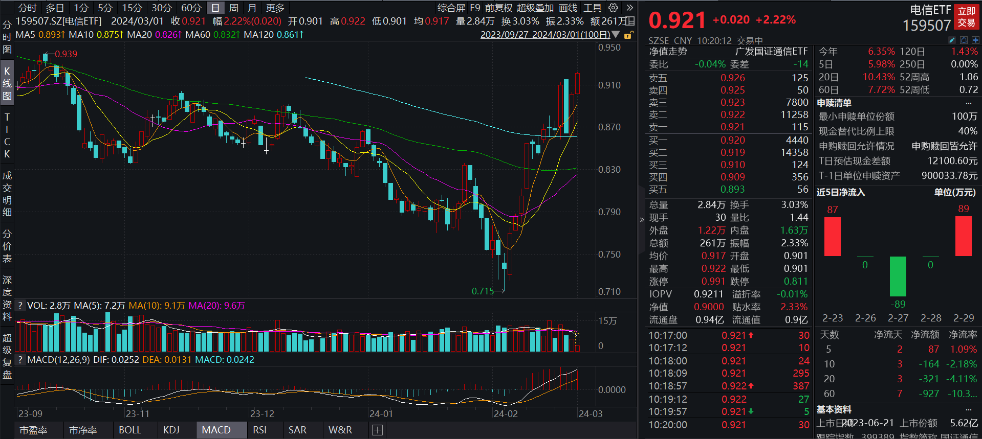Image resolution: width=982 pixels, height=439 pixels.
Task: Click sell-one price 0.921 in order book
Action: pyautogui.click(x=733, y=127)
